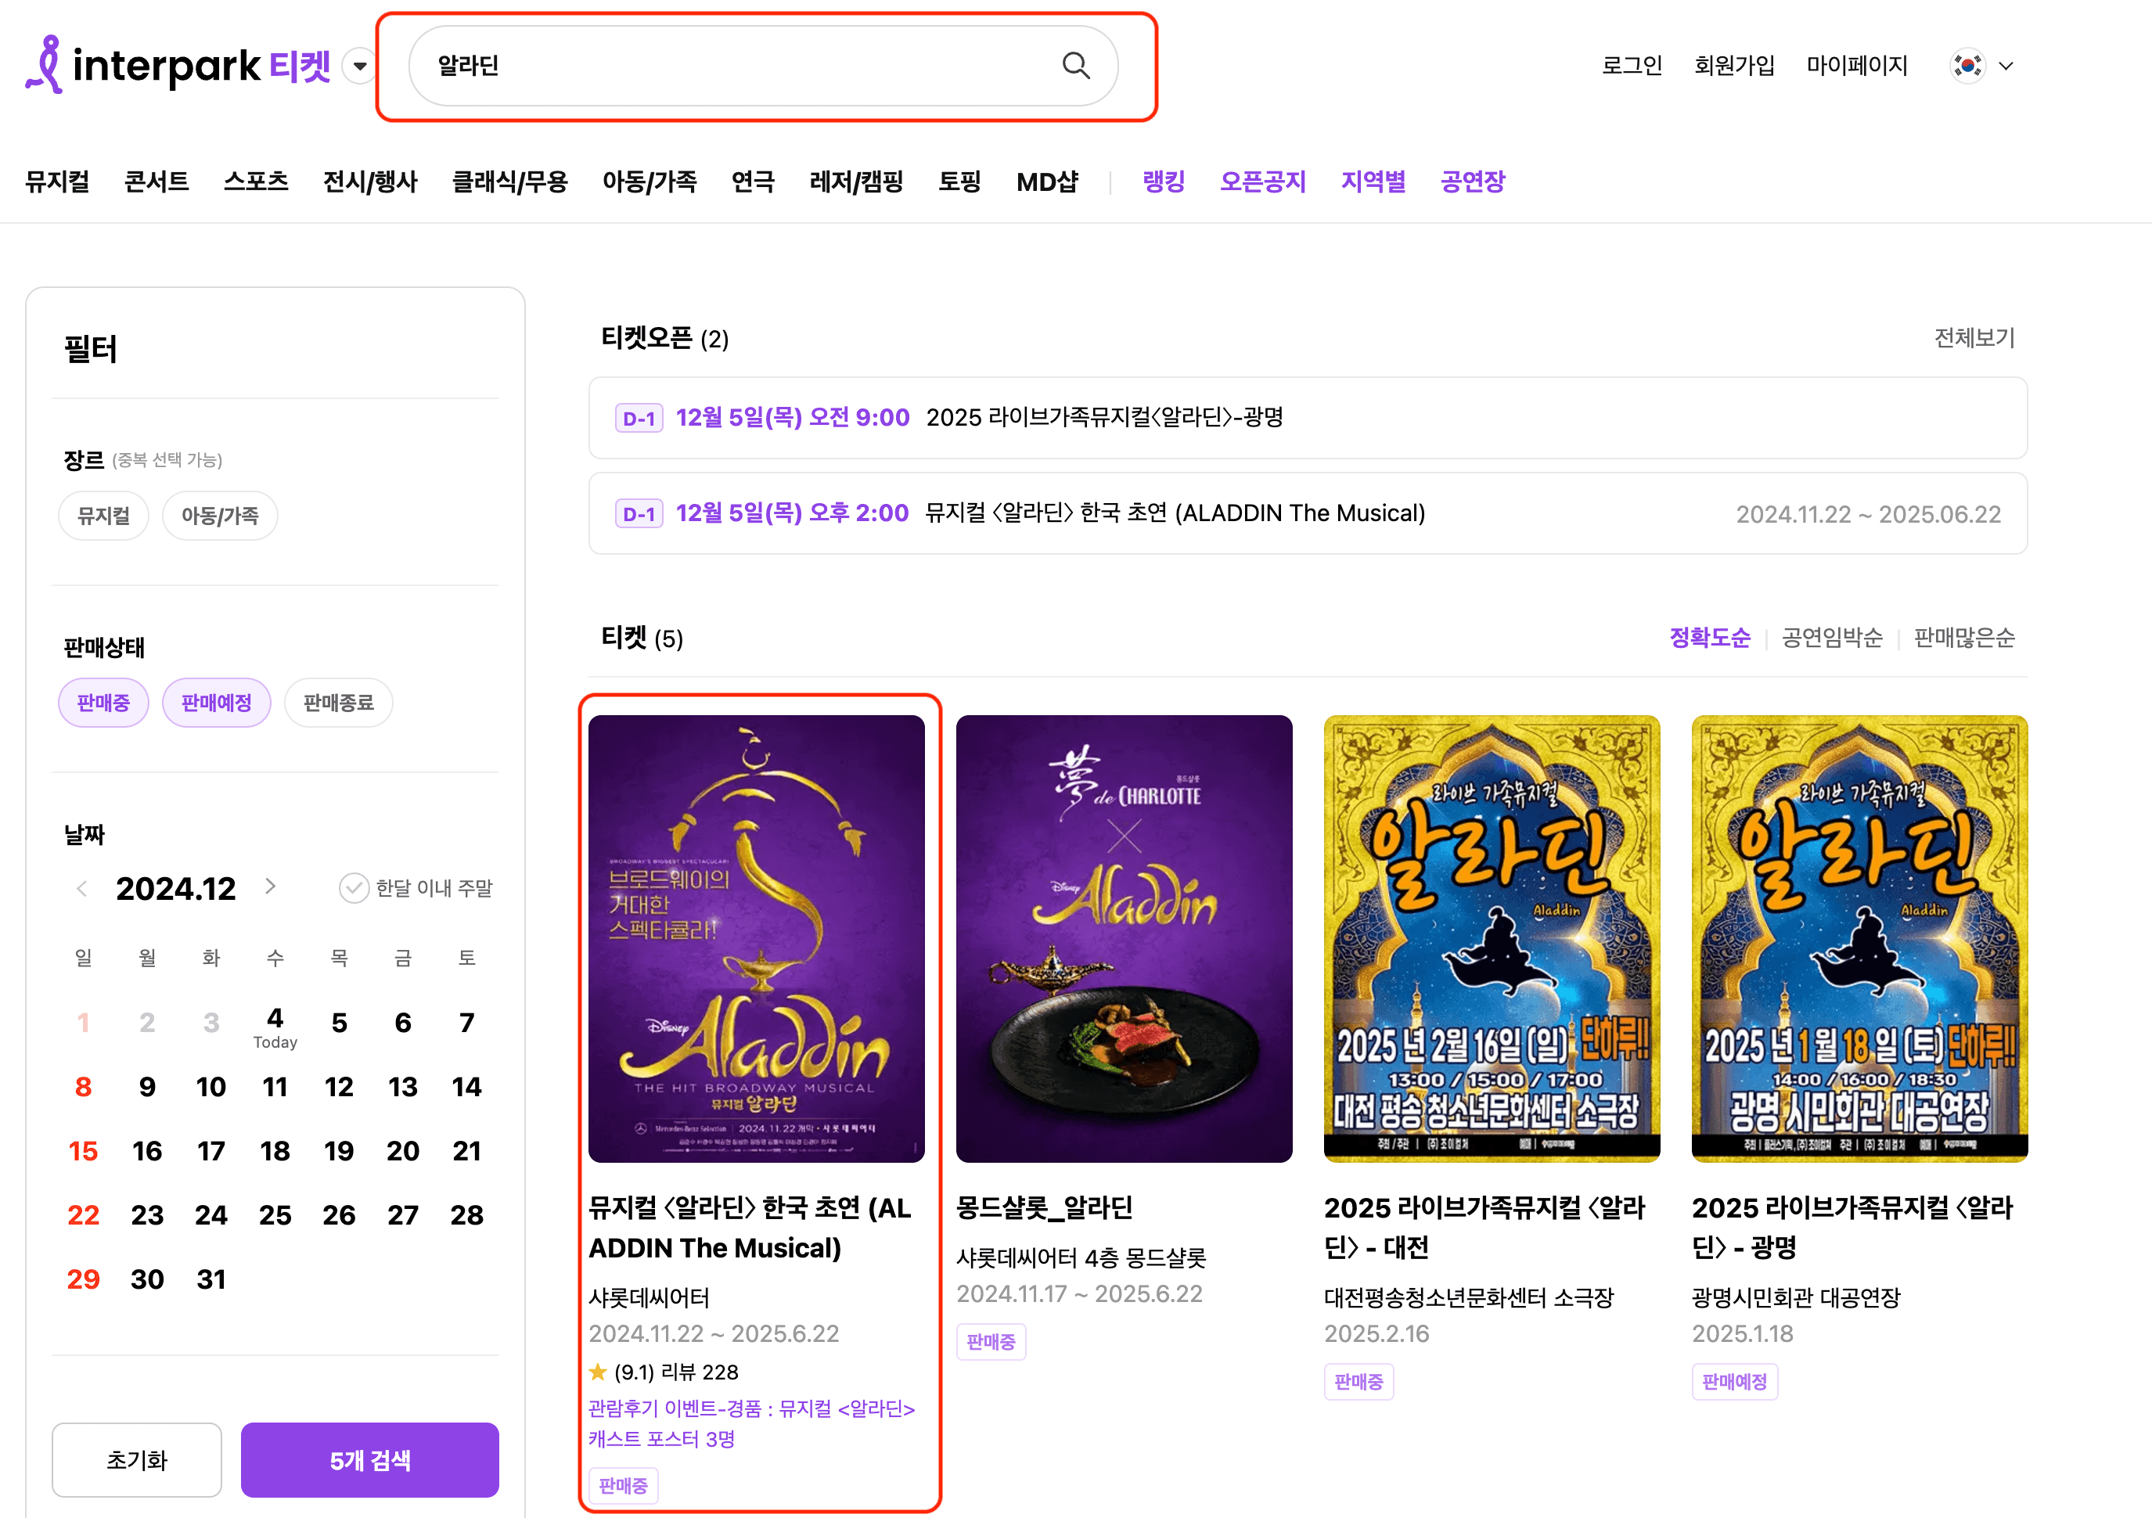
Task: Click the Interpark mascot logo
Action: click(x=45, y=63)
